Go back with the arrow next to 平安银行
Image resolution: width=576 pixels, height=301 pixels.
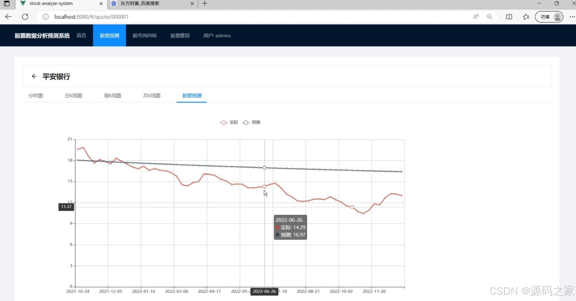pyautogui.click(x=34, y=76)
